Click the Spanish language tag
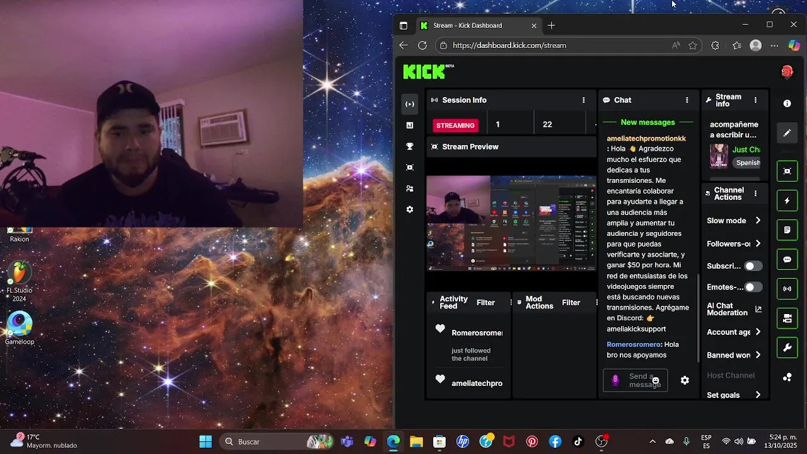This screenshot has height=454, width=807. (x=748, y=163)
